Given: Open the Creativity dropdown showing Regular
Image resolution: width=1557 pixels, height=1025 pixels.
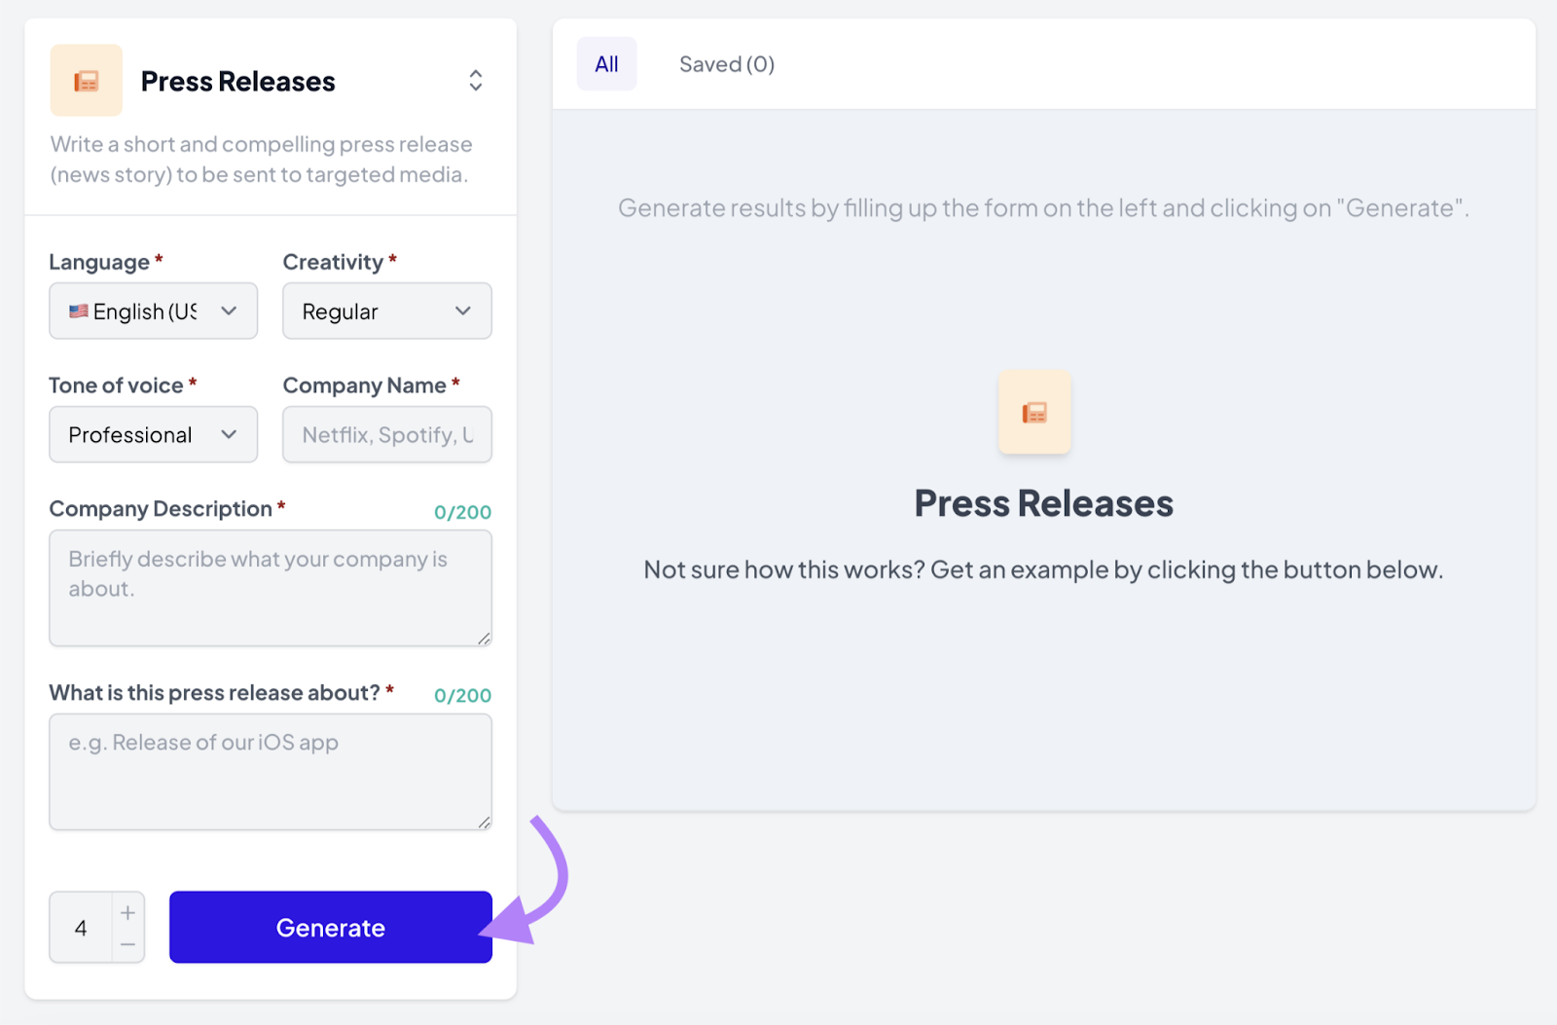Looking at the screenshot, I should [x=386, y=311].
